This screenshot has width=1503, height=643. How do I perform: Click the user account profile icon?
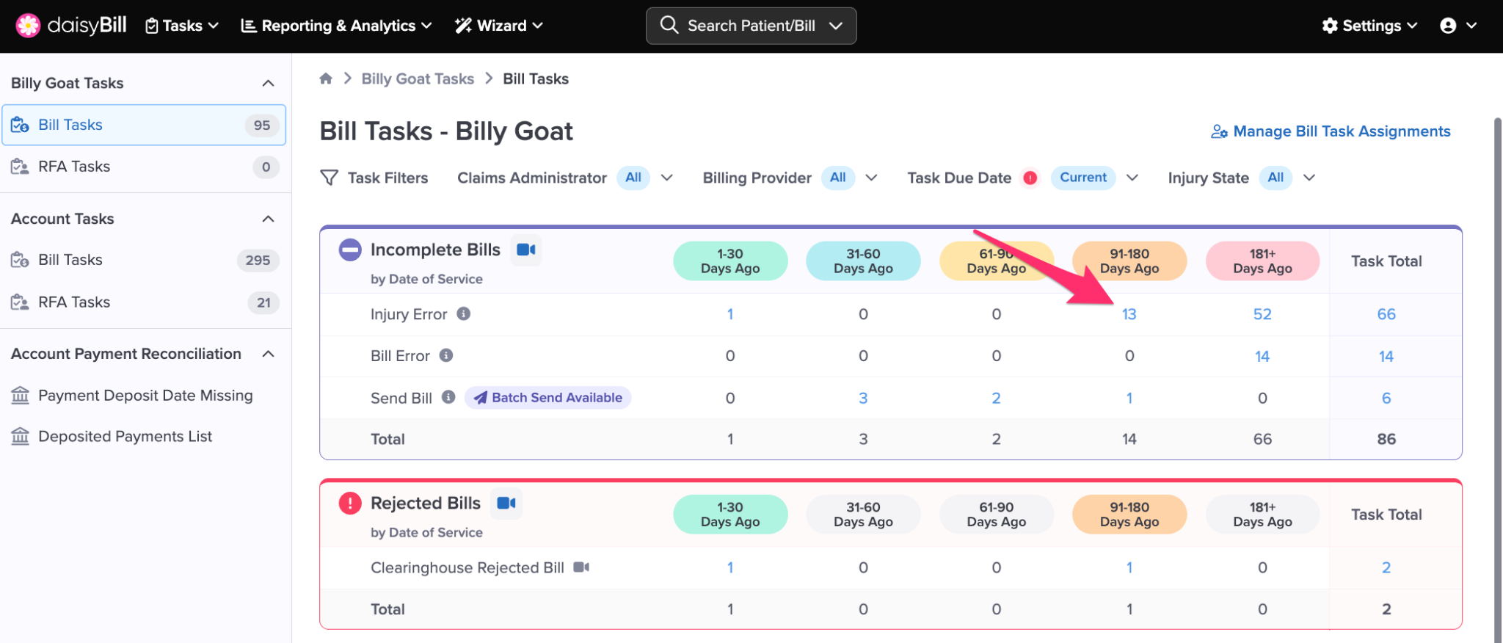(x=1448, y=26)
